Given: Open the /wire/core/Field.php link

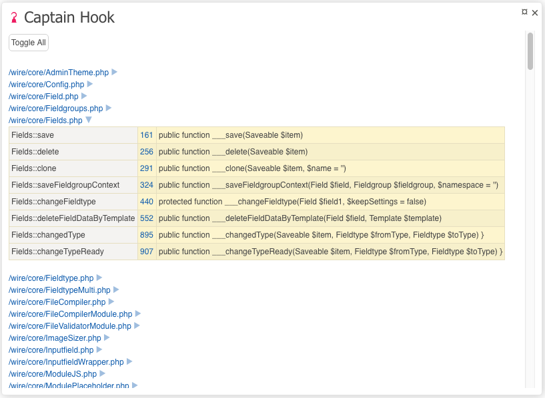Looking at the screenshot, I should point(43,97).
